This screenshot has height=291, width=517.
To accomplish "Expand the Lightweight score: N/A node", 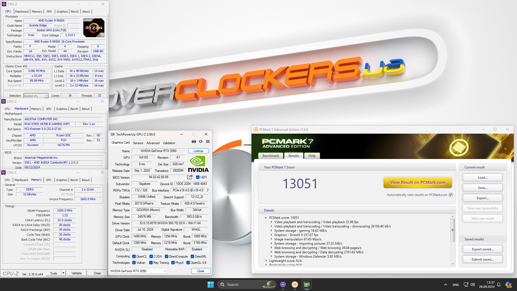I will (x=266, y=261).
